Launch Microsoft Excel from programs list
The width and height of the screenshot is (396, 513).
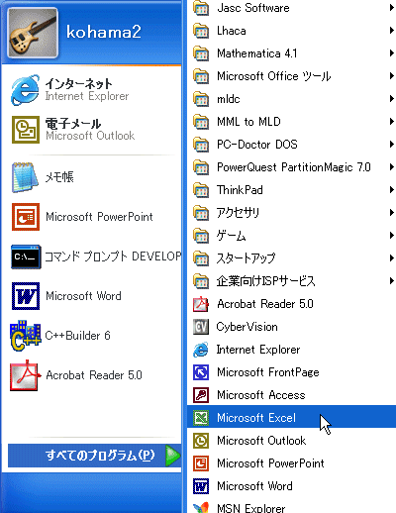(x=292, y=418)
